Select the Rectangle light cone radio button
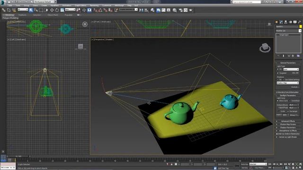The image size is (303, 170). [x=288, y=111]
